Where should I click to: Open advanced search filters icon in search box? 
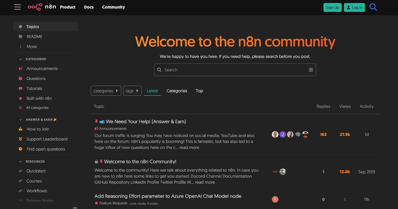[311, 70]
